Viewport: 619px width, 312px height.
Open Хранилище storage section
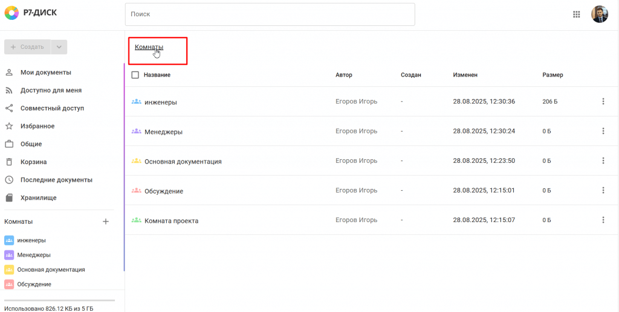(x=38, y=198)
